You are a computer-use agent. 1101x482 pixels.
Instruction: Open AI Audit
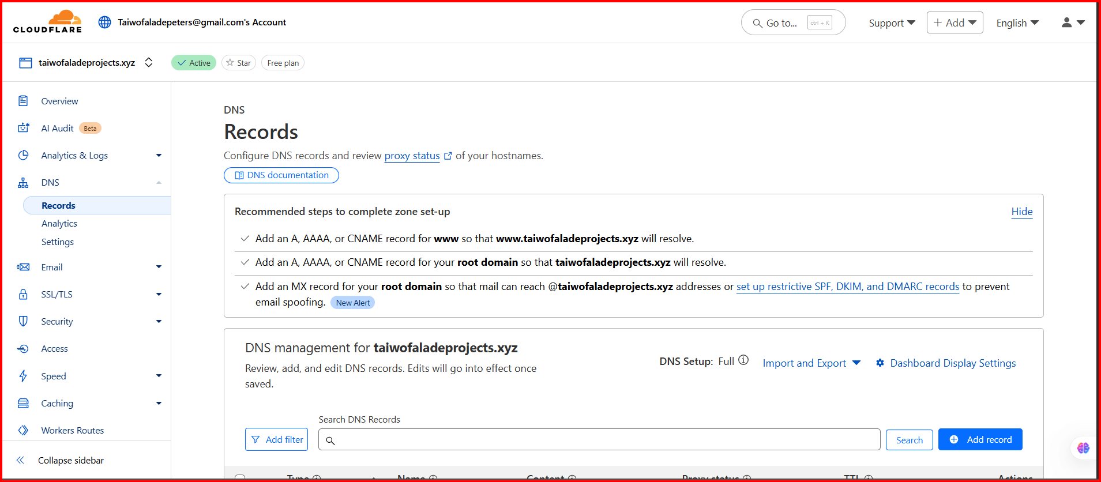point(57,128)
